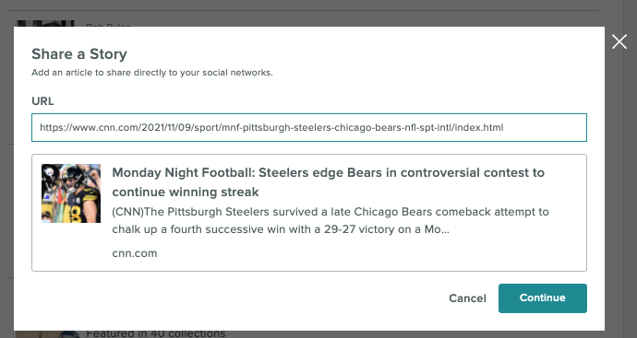Click into the URL input field
Image resolution: width=637 pixels, height=338 pixels.
pyautogui.click(x=309, y=128)
